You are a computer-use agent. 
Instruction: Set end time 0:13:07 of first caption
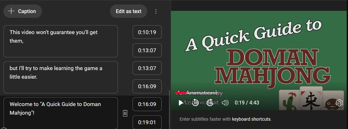147,50
